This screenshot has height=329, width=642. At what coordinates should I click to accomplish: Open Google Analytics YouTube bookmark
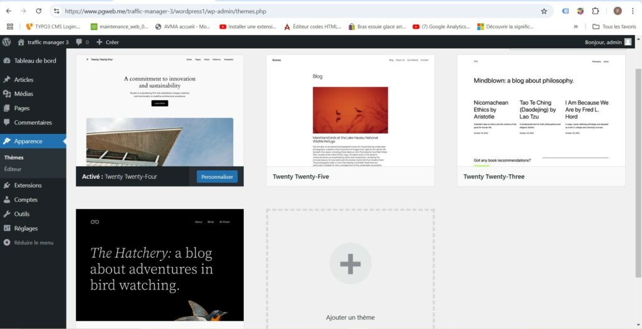click(441, 26)
